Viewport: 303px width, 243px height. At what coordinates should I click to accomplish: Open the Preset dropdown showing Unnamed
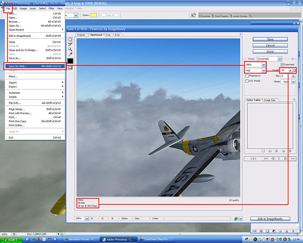point(280,59)
